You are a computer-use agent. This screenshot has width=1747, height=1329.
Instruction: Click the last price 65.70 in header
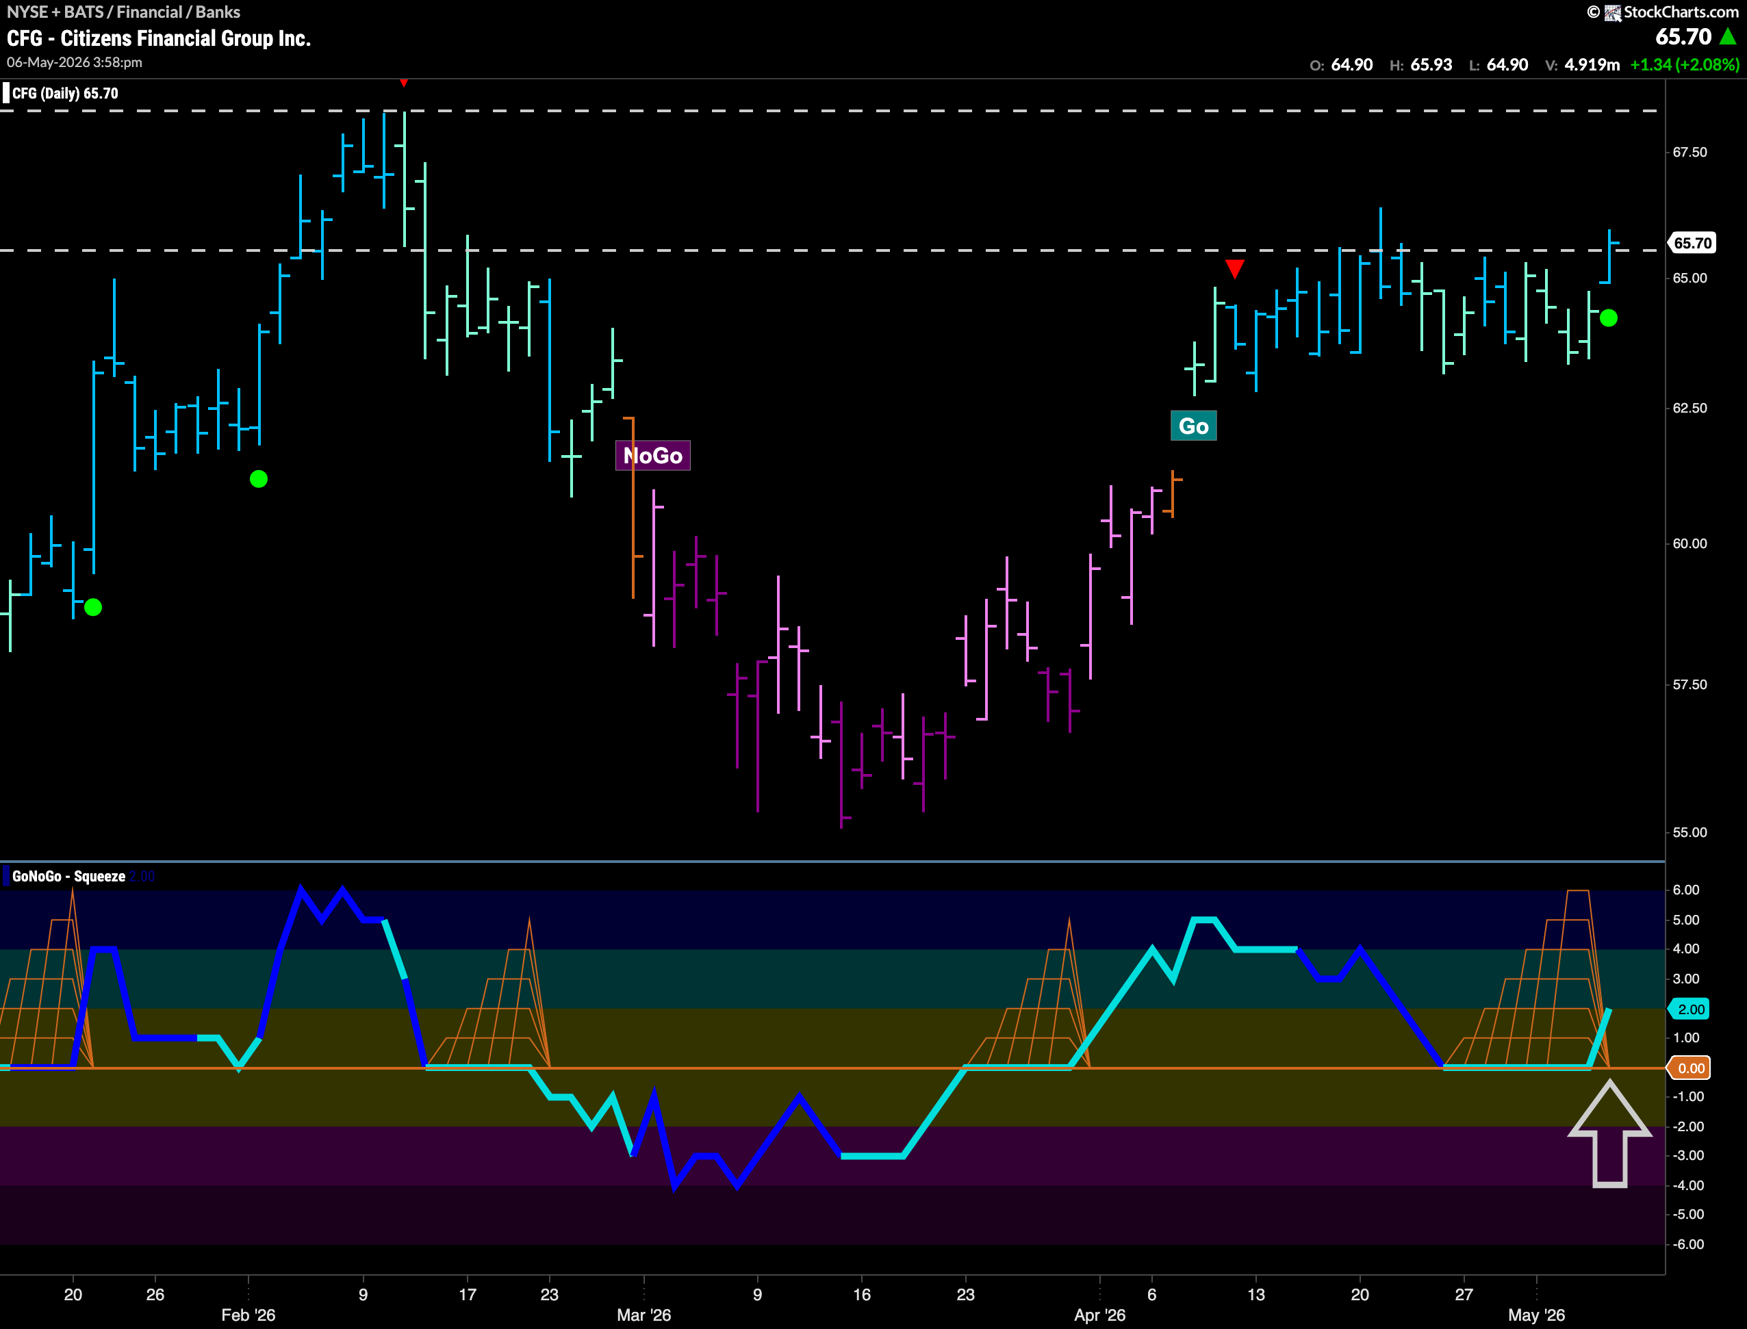pyautogui.click(x=1683, y=36)
